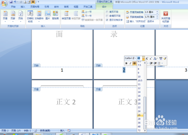188x135 pixels.
Task: Open 文档部件 quick parts
Action: 39,17
